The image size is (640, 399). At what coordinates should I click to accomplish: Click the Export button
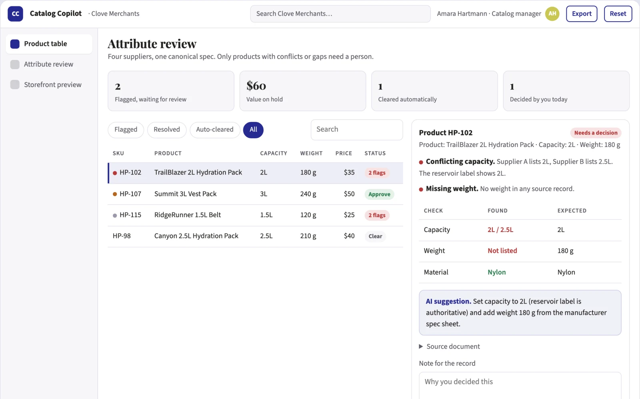click(x=582, y=14)
